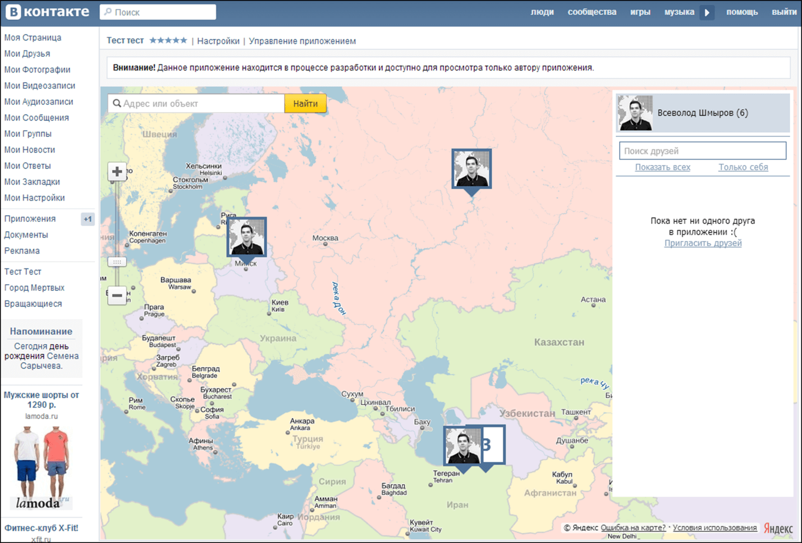
Task: Click Всеволод Шмыров profile photo in sidebar
Action: 635,113
